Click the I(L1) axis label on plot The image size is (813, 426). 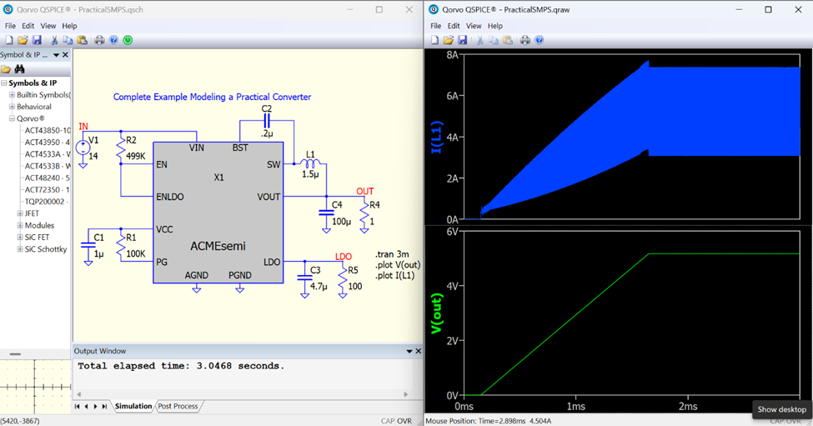pyautogui.click(x=434, y=138)
